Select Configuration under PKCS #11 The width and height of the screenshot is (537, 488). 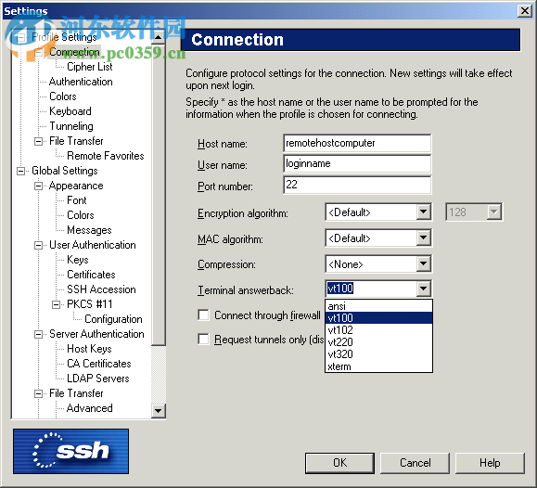[x=113, y=319]
